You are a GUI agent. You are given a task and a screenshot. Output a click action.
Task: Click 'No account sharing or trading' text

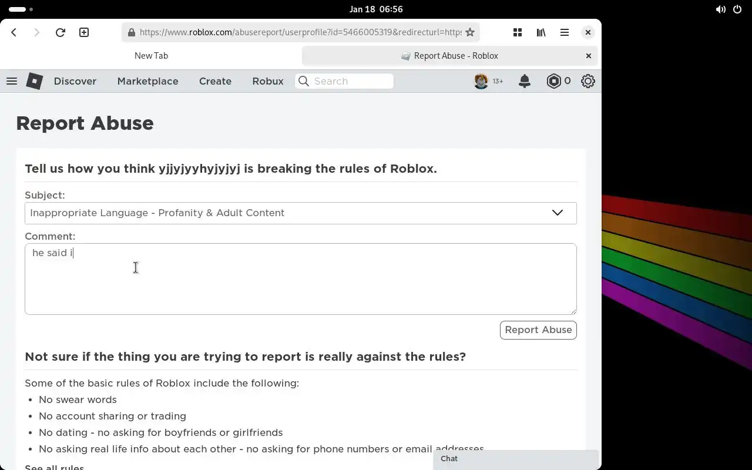point(112,416)
